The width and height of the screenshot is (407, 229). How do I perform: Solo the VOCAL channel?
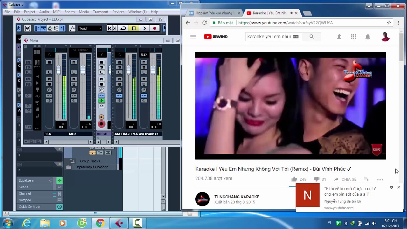[x=101, y=67]
